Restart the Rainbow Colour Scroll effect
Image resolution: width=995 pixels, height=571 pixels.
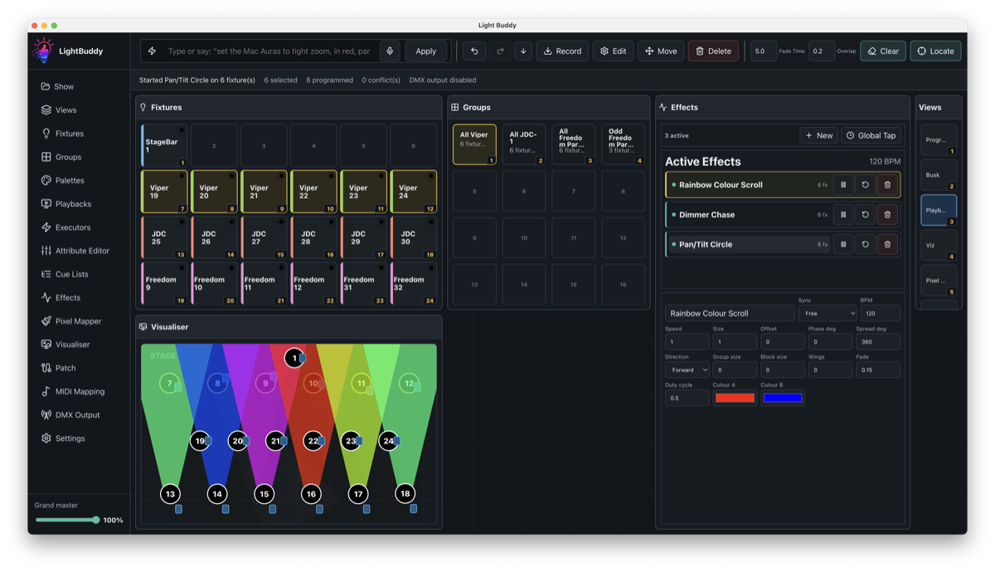coord(865,185)
